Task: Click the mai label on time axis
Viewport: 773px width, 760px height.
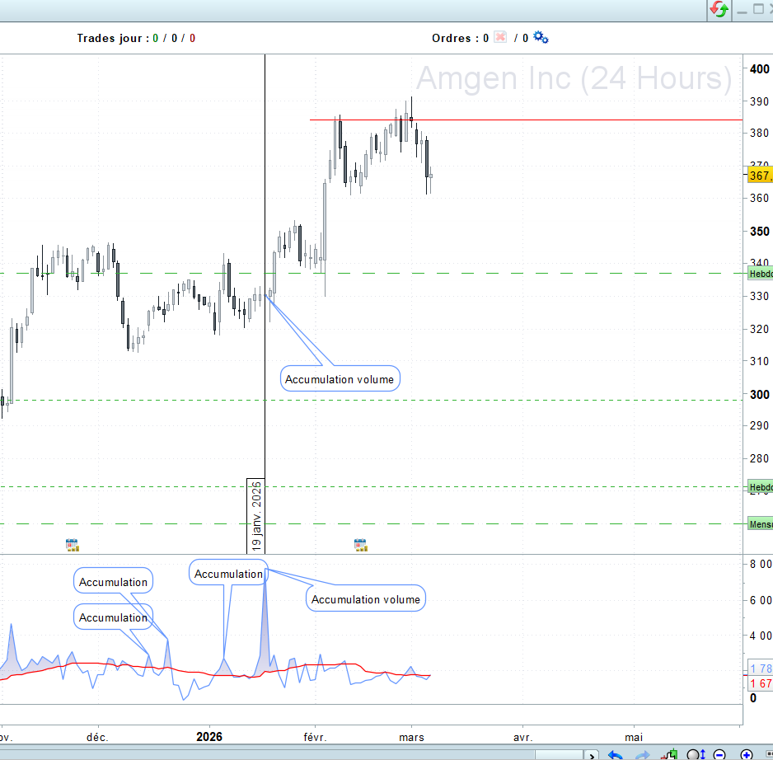Action: click(634, 737)
